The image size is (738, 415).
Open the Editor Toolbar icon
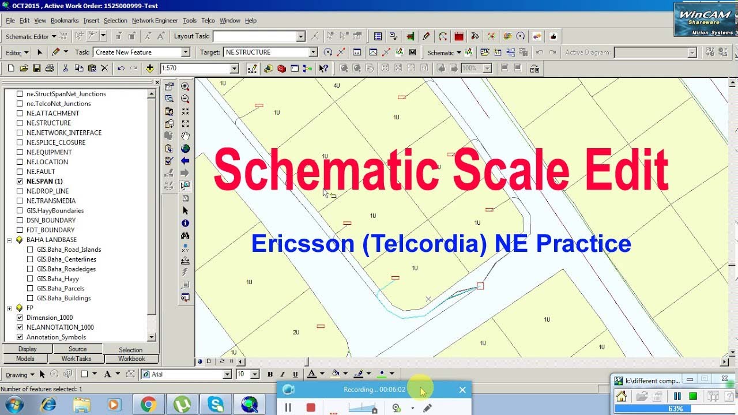point(252,68)
